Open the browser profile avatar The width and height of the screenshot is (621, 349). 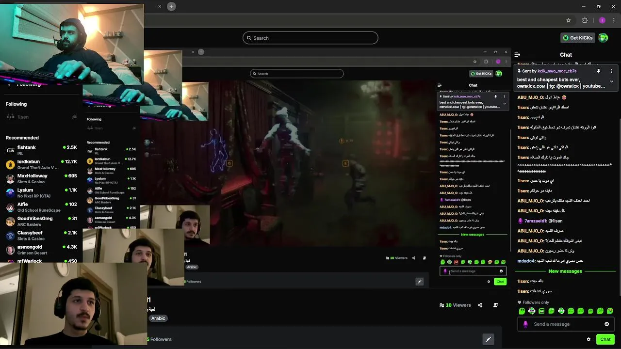(x=602, y=20)
